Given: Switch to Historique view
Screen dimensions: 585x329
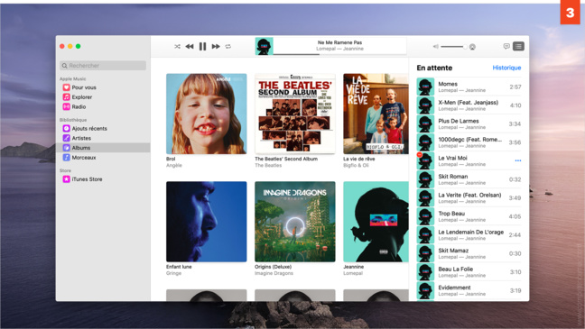Looking at the screenshot, I should click(x=506, y=68).
